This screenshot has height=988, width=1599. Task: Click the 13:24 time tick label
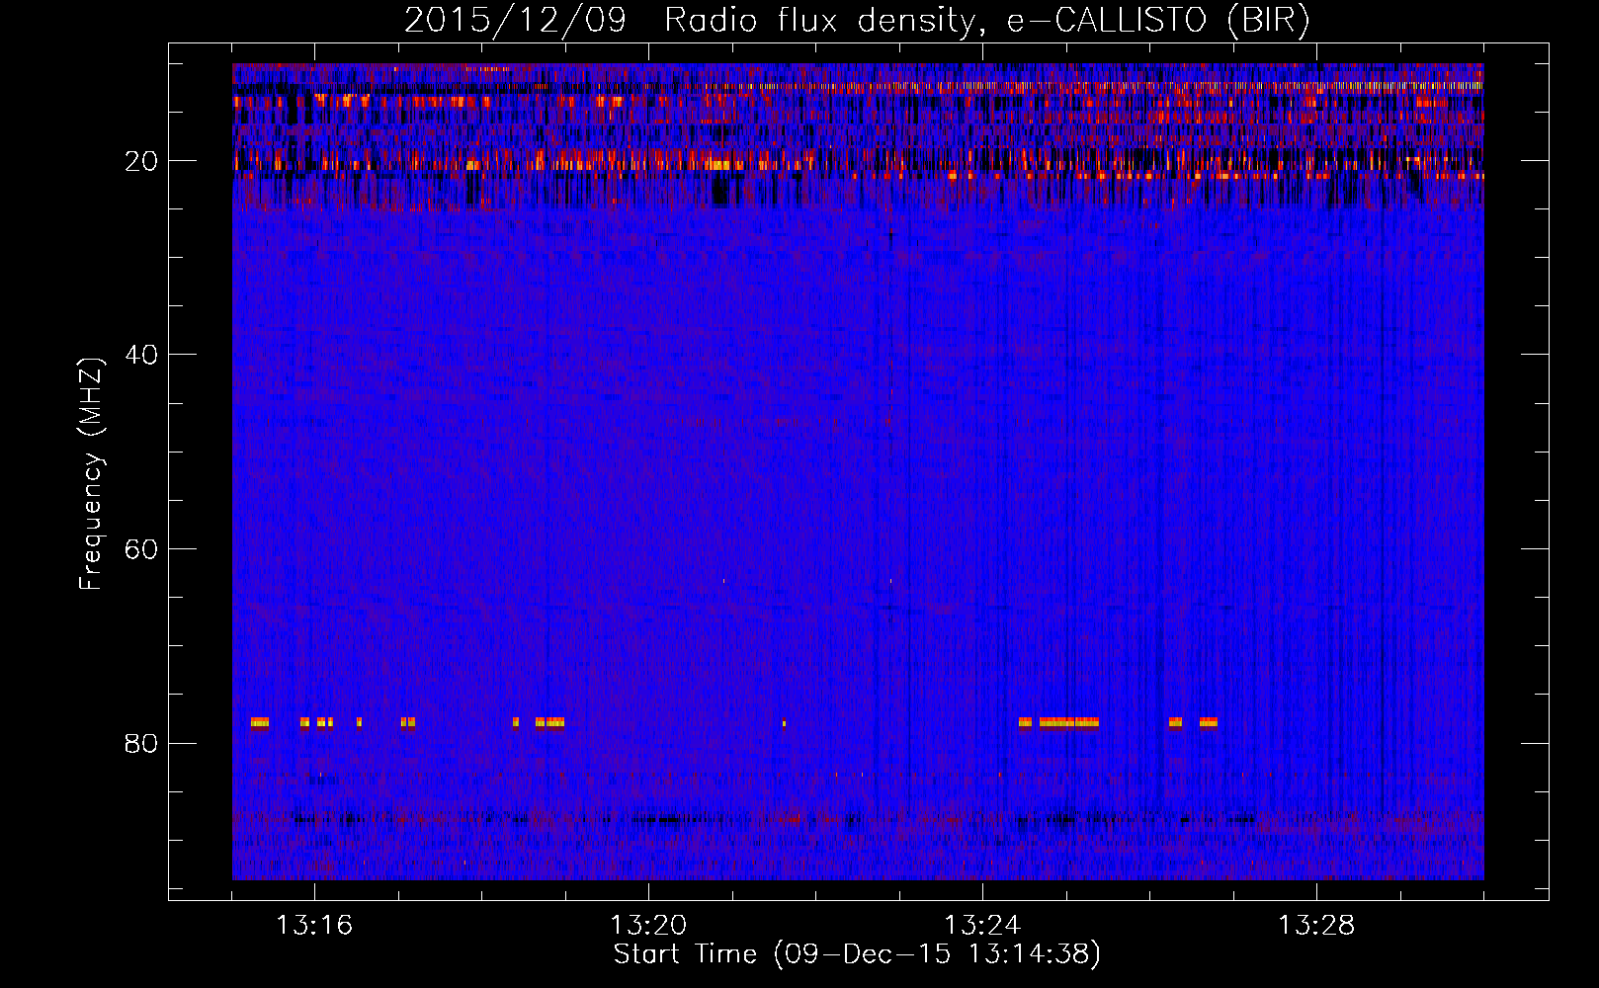(x=982, y=926)
